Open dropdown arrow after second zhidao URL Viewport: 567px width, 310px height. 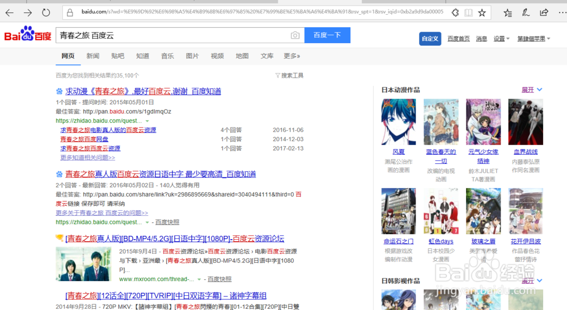[x=147, y=222]
